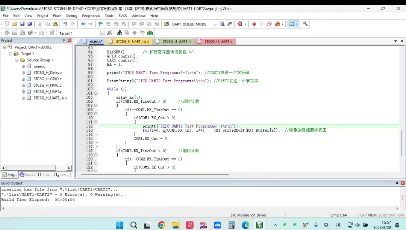Image resolution: width=406 pixels, height=230 pixels.
Task: Translate the current file icon
Action: 7,33
